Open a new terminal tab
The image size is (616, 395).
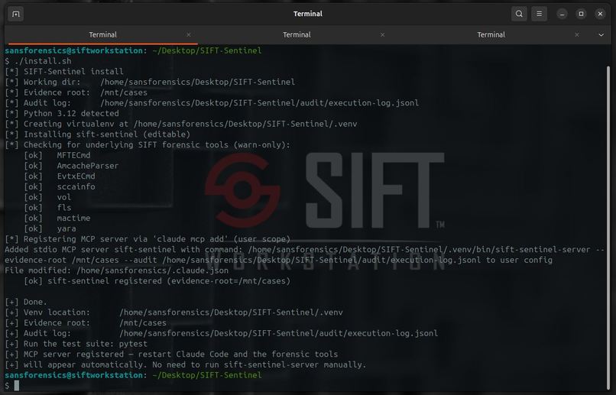pos(16,15)
